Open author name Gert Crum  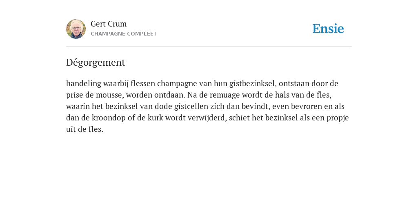pyautogui.click(x=109, y=24)
